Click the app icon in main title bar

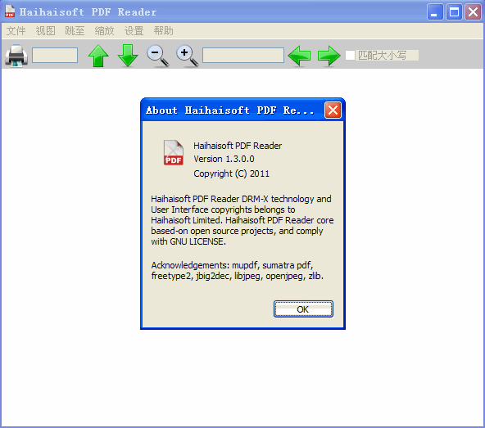tap(10, 11)
